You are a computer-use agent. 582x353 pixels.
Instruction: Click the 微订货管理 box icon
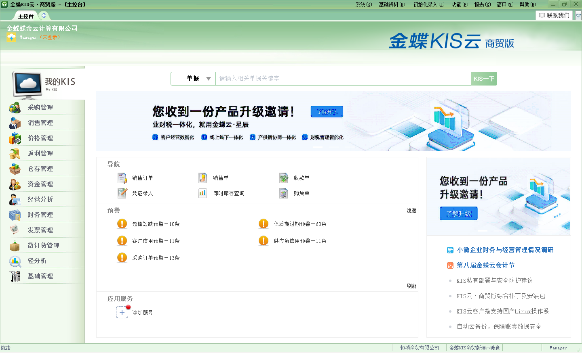(15, 245)
